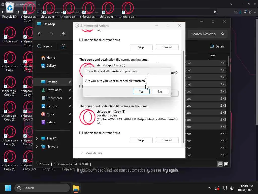Open the browser hamburger menu
The height and width of the screenshot is (194, 258).
[255, 12]
